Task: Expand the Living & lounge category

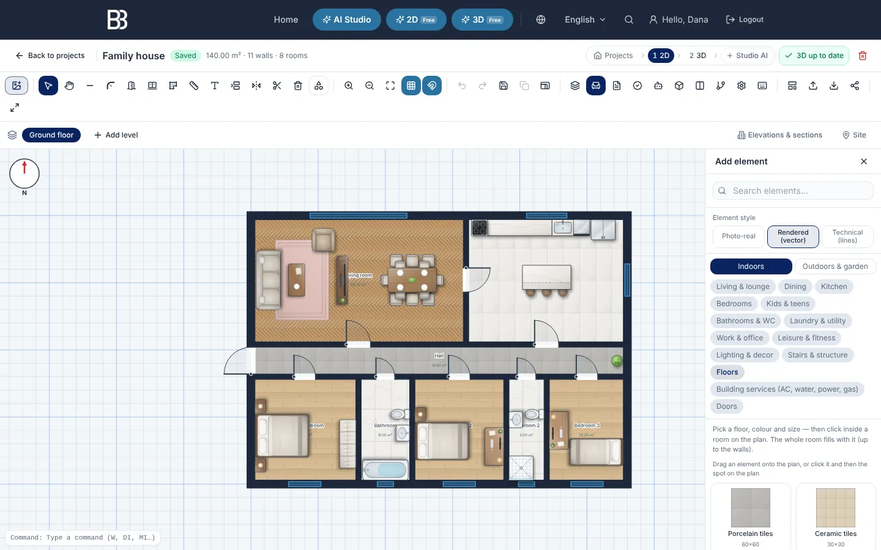Action: coord(743,287)
